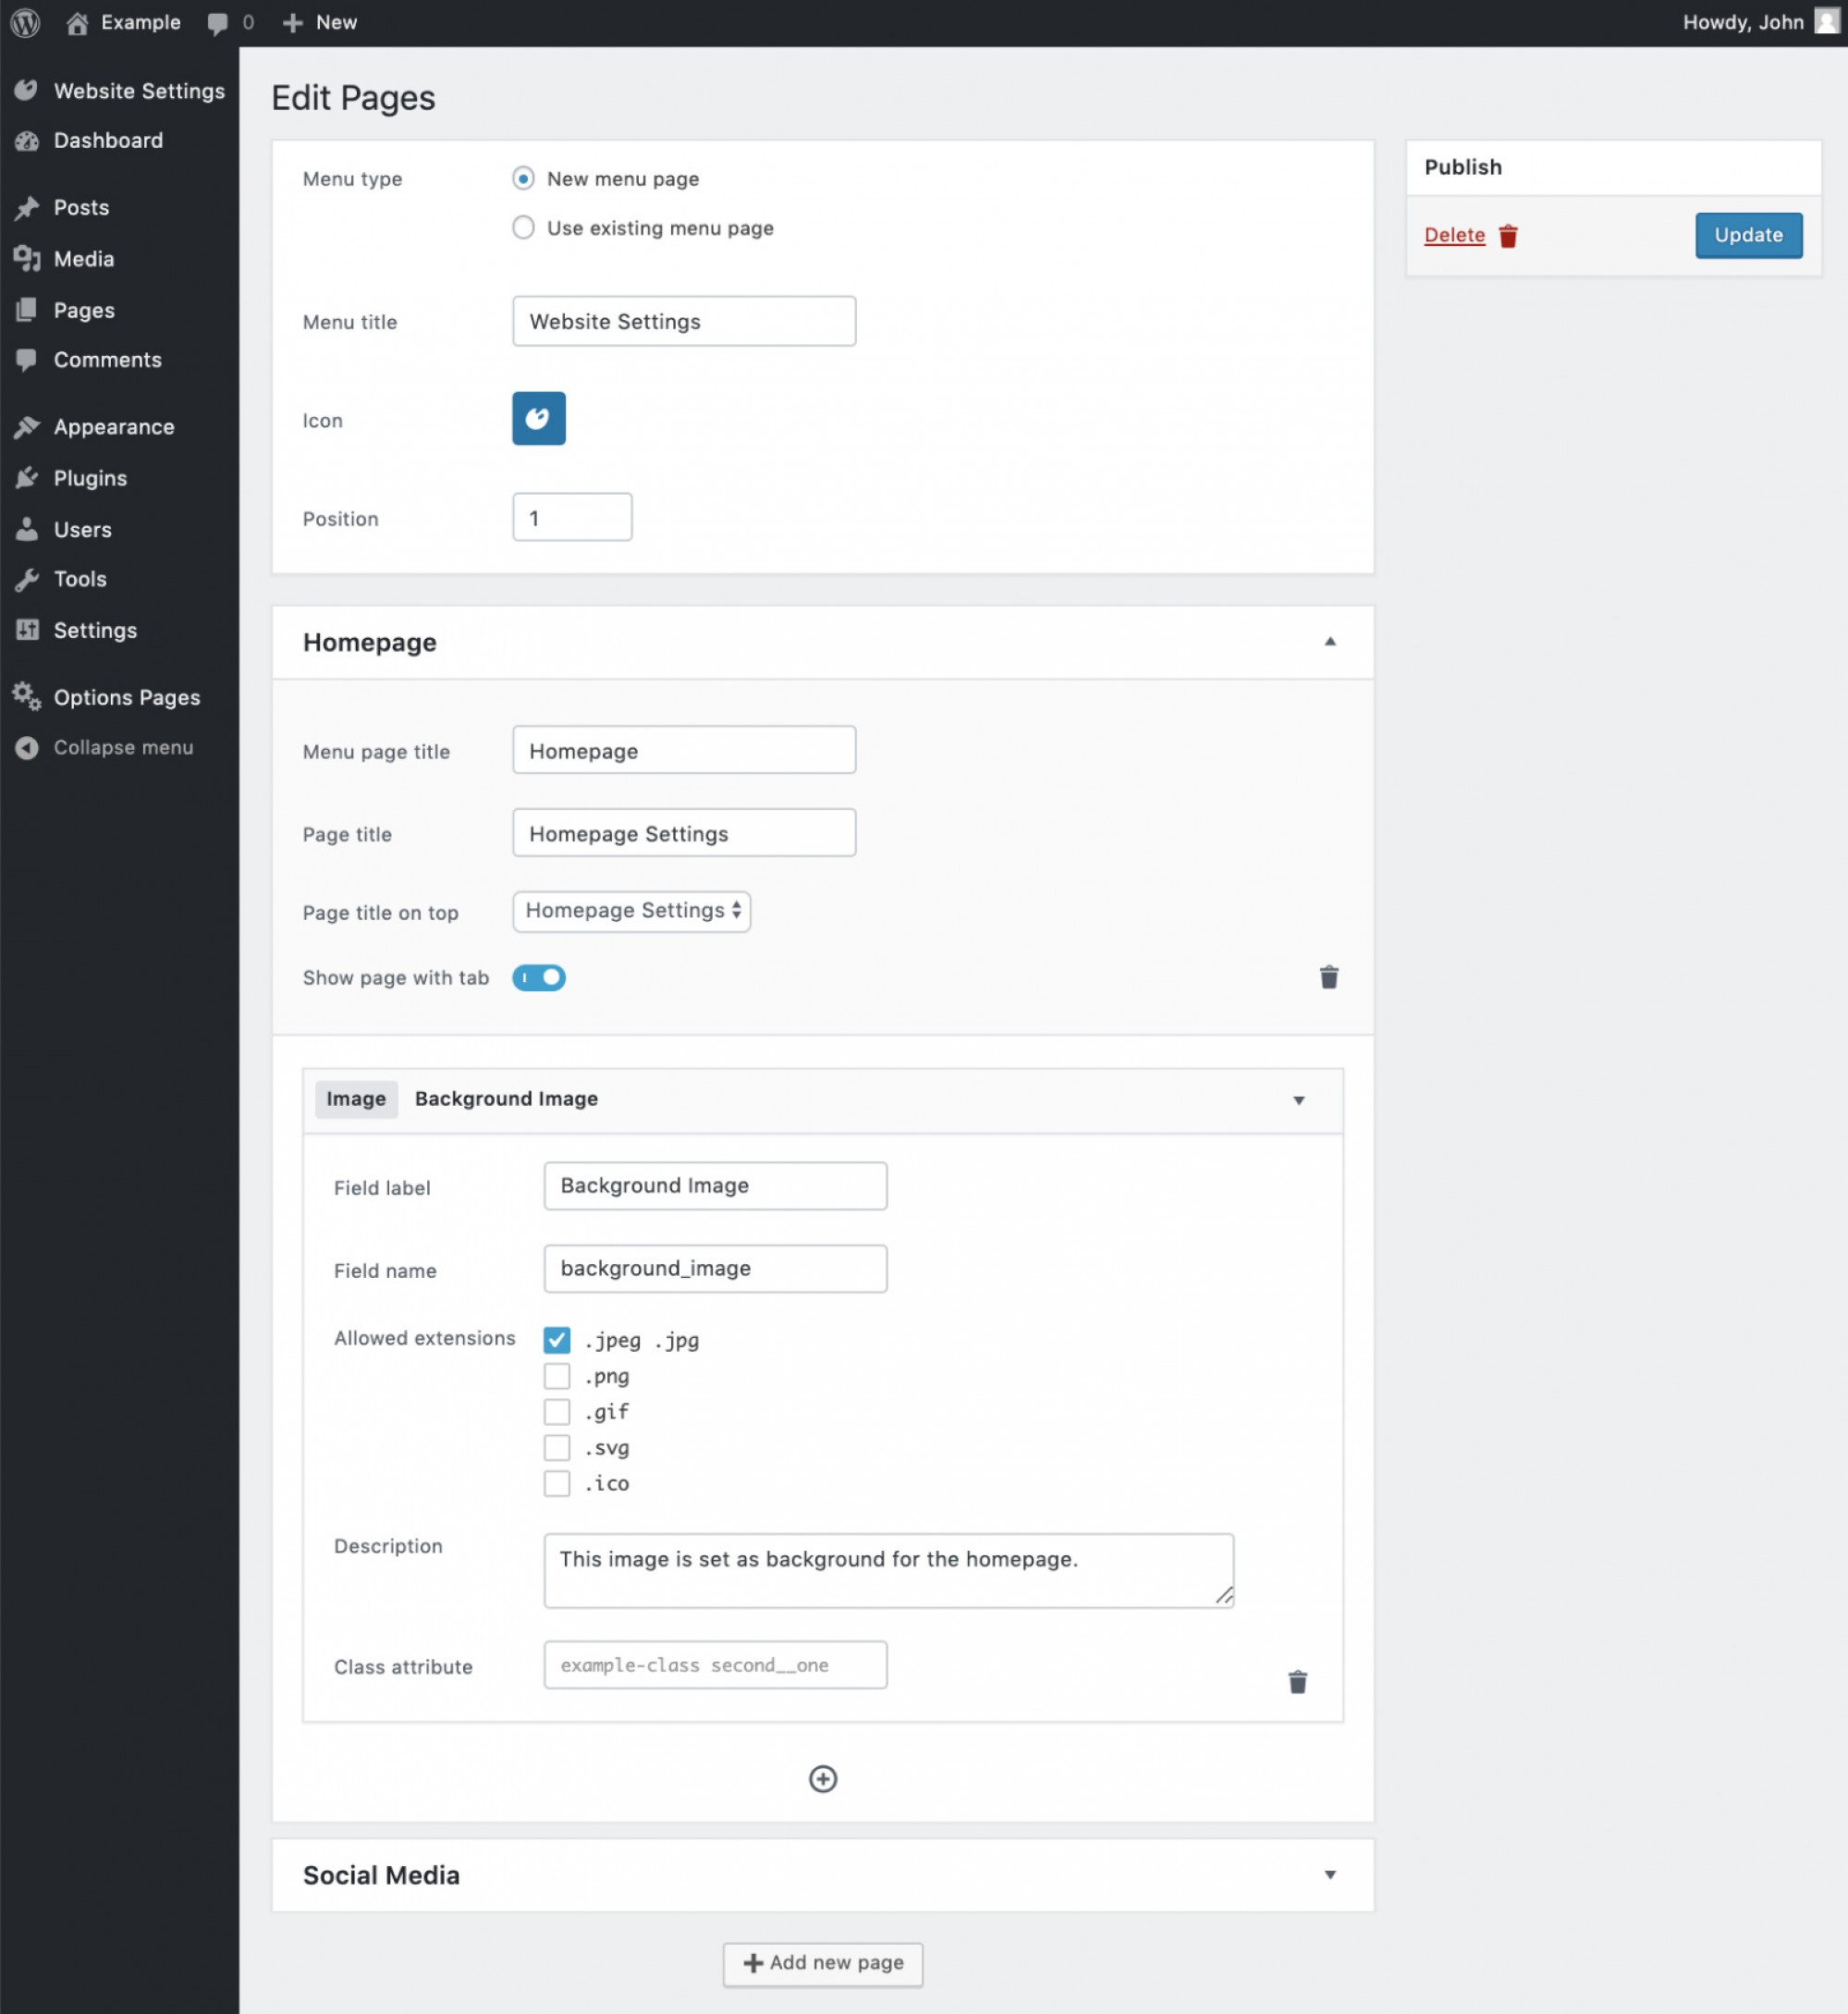This screenshot has height=2014, width=1848.
Task: Select Use existing menu page radio
Action: coord(523,228)
